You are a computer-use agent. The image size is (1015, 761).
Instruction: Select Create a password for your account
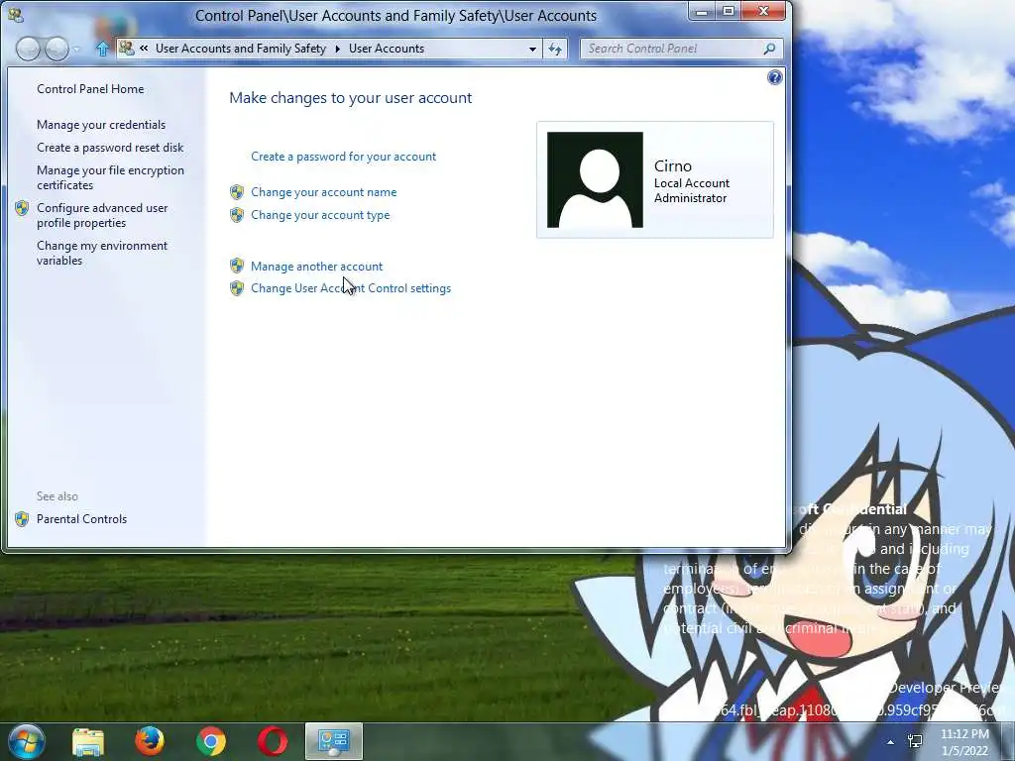343,157
